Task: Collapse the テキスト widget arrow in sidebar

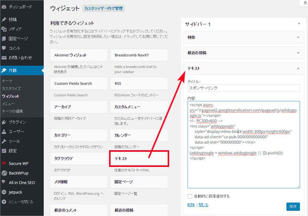Action: pyautogui.click(x=298, y=68)
